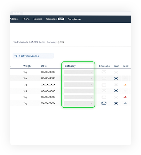Click the 1 active forwarding button
The height and width of the screenshot is (155, 141).
33,56
